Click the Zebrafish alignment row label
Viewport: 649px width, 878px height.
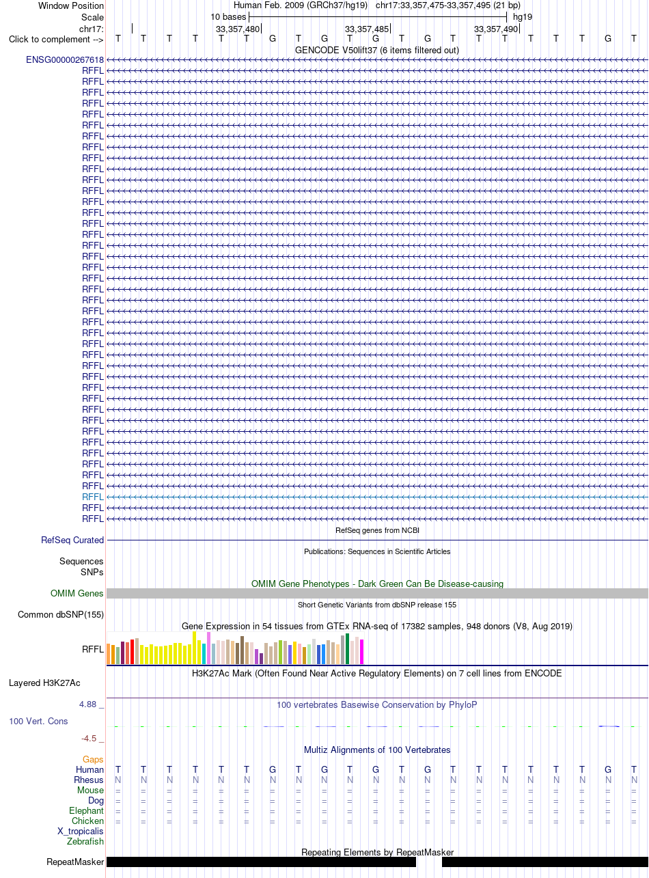coord(86,841)
